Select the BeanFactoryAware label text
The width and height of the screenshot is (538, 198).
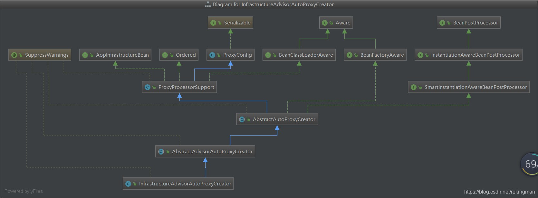pyautogui.click(x=382, y=55)
